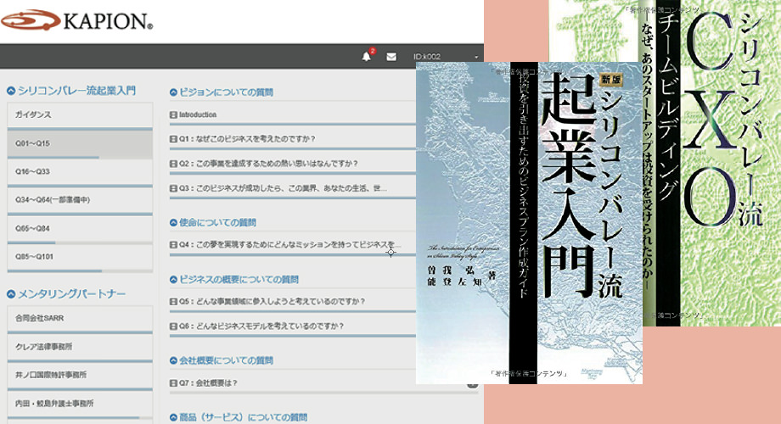Select the Q65~Q84 menu item
Image resolution: width=781 pixels, height=424 pixels.
click(80, 228)
